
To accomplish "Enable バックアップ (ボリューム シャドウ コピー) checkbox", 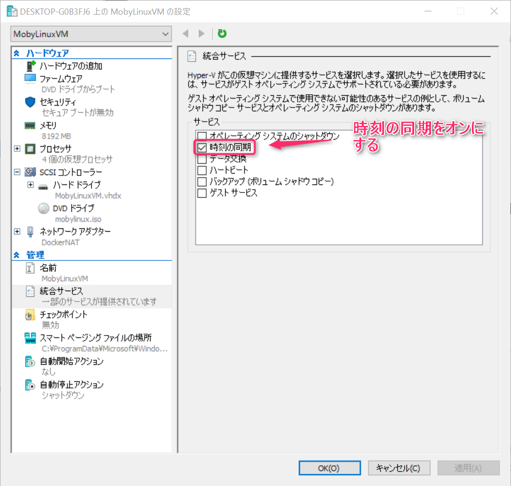I will [202, 181].
